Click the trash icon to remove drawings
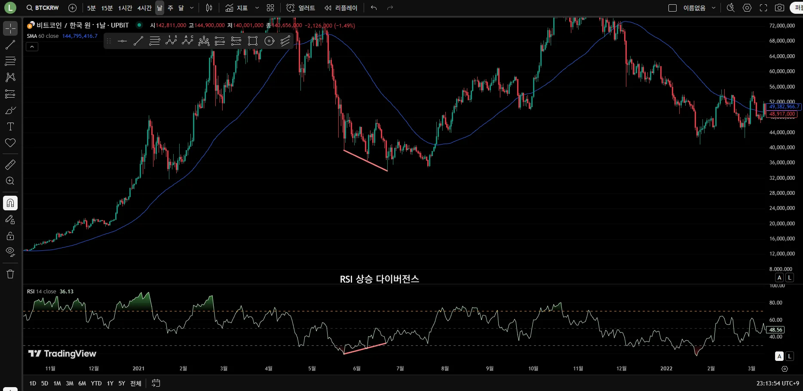This screenshot has width=803, height=391. click(x=10, y=274)
